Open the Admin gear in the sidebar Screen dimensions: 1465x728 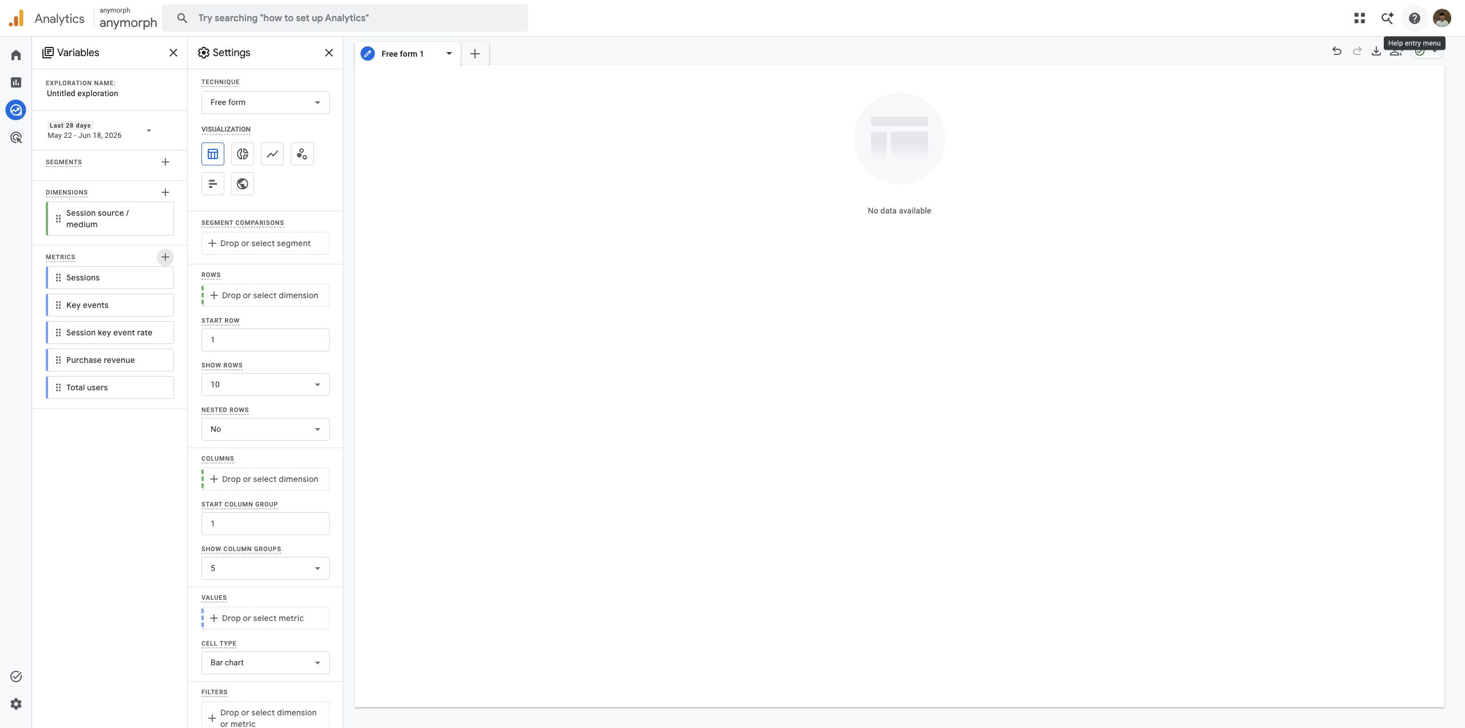click(x=16, y=704)
